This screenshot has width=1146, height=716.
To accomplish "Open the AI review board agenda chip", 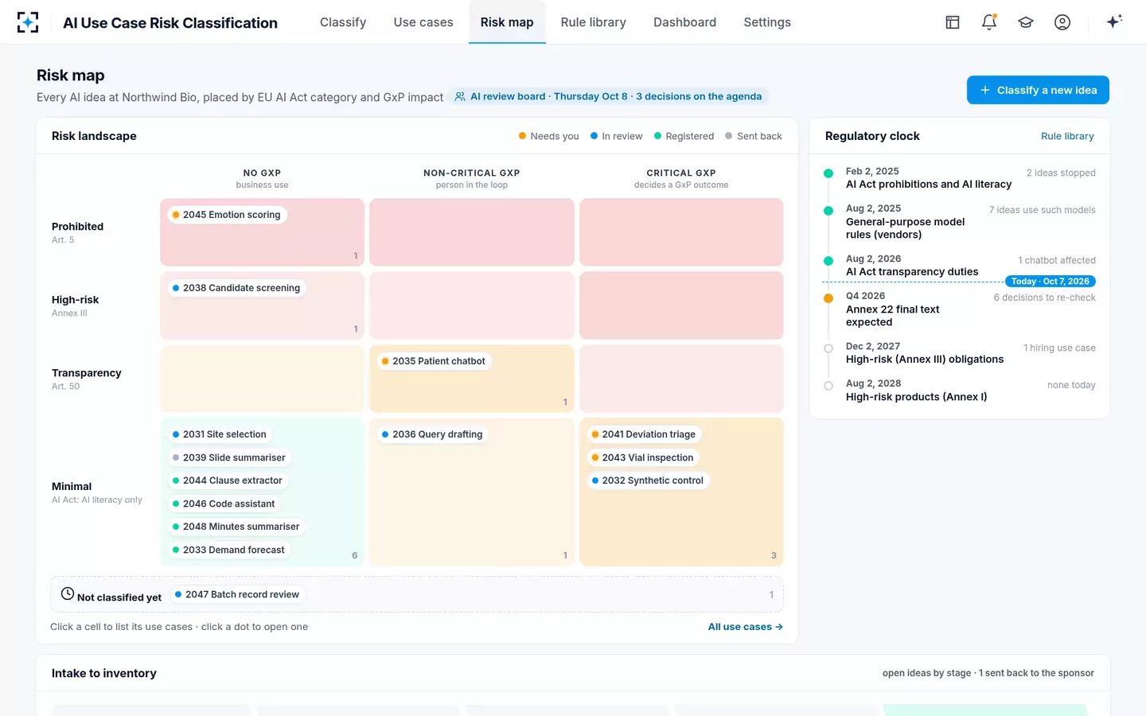I will click(609, 96).
